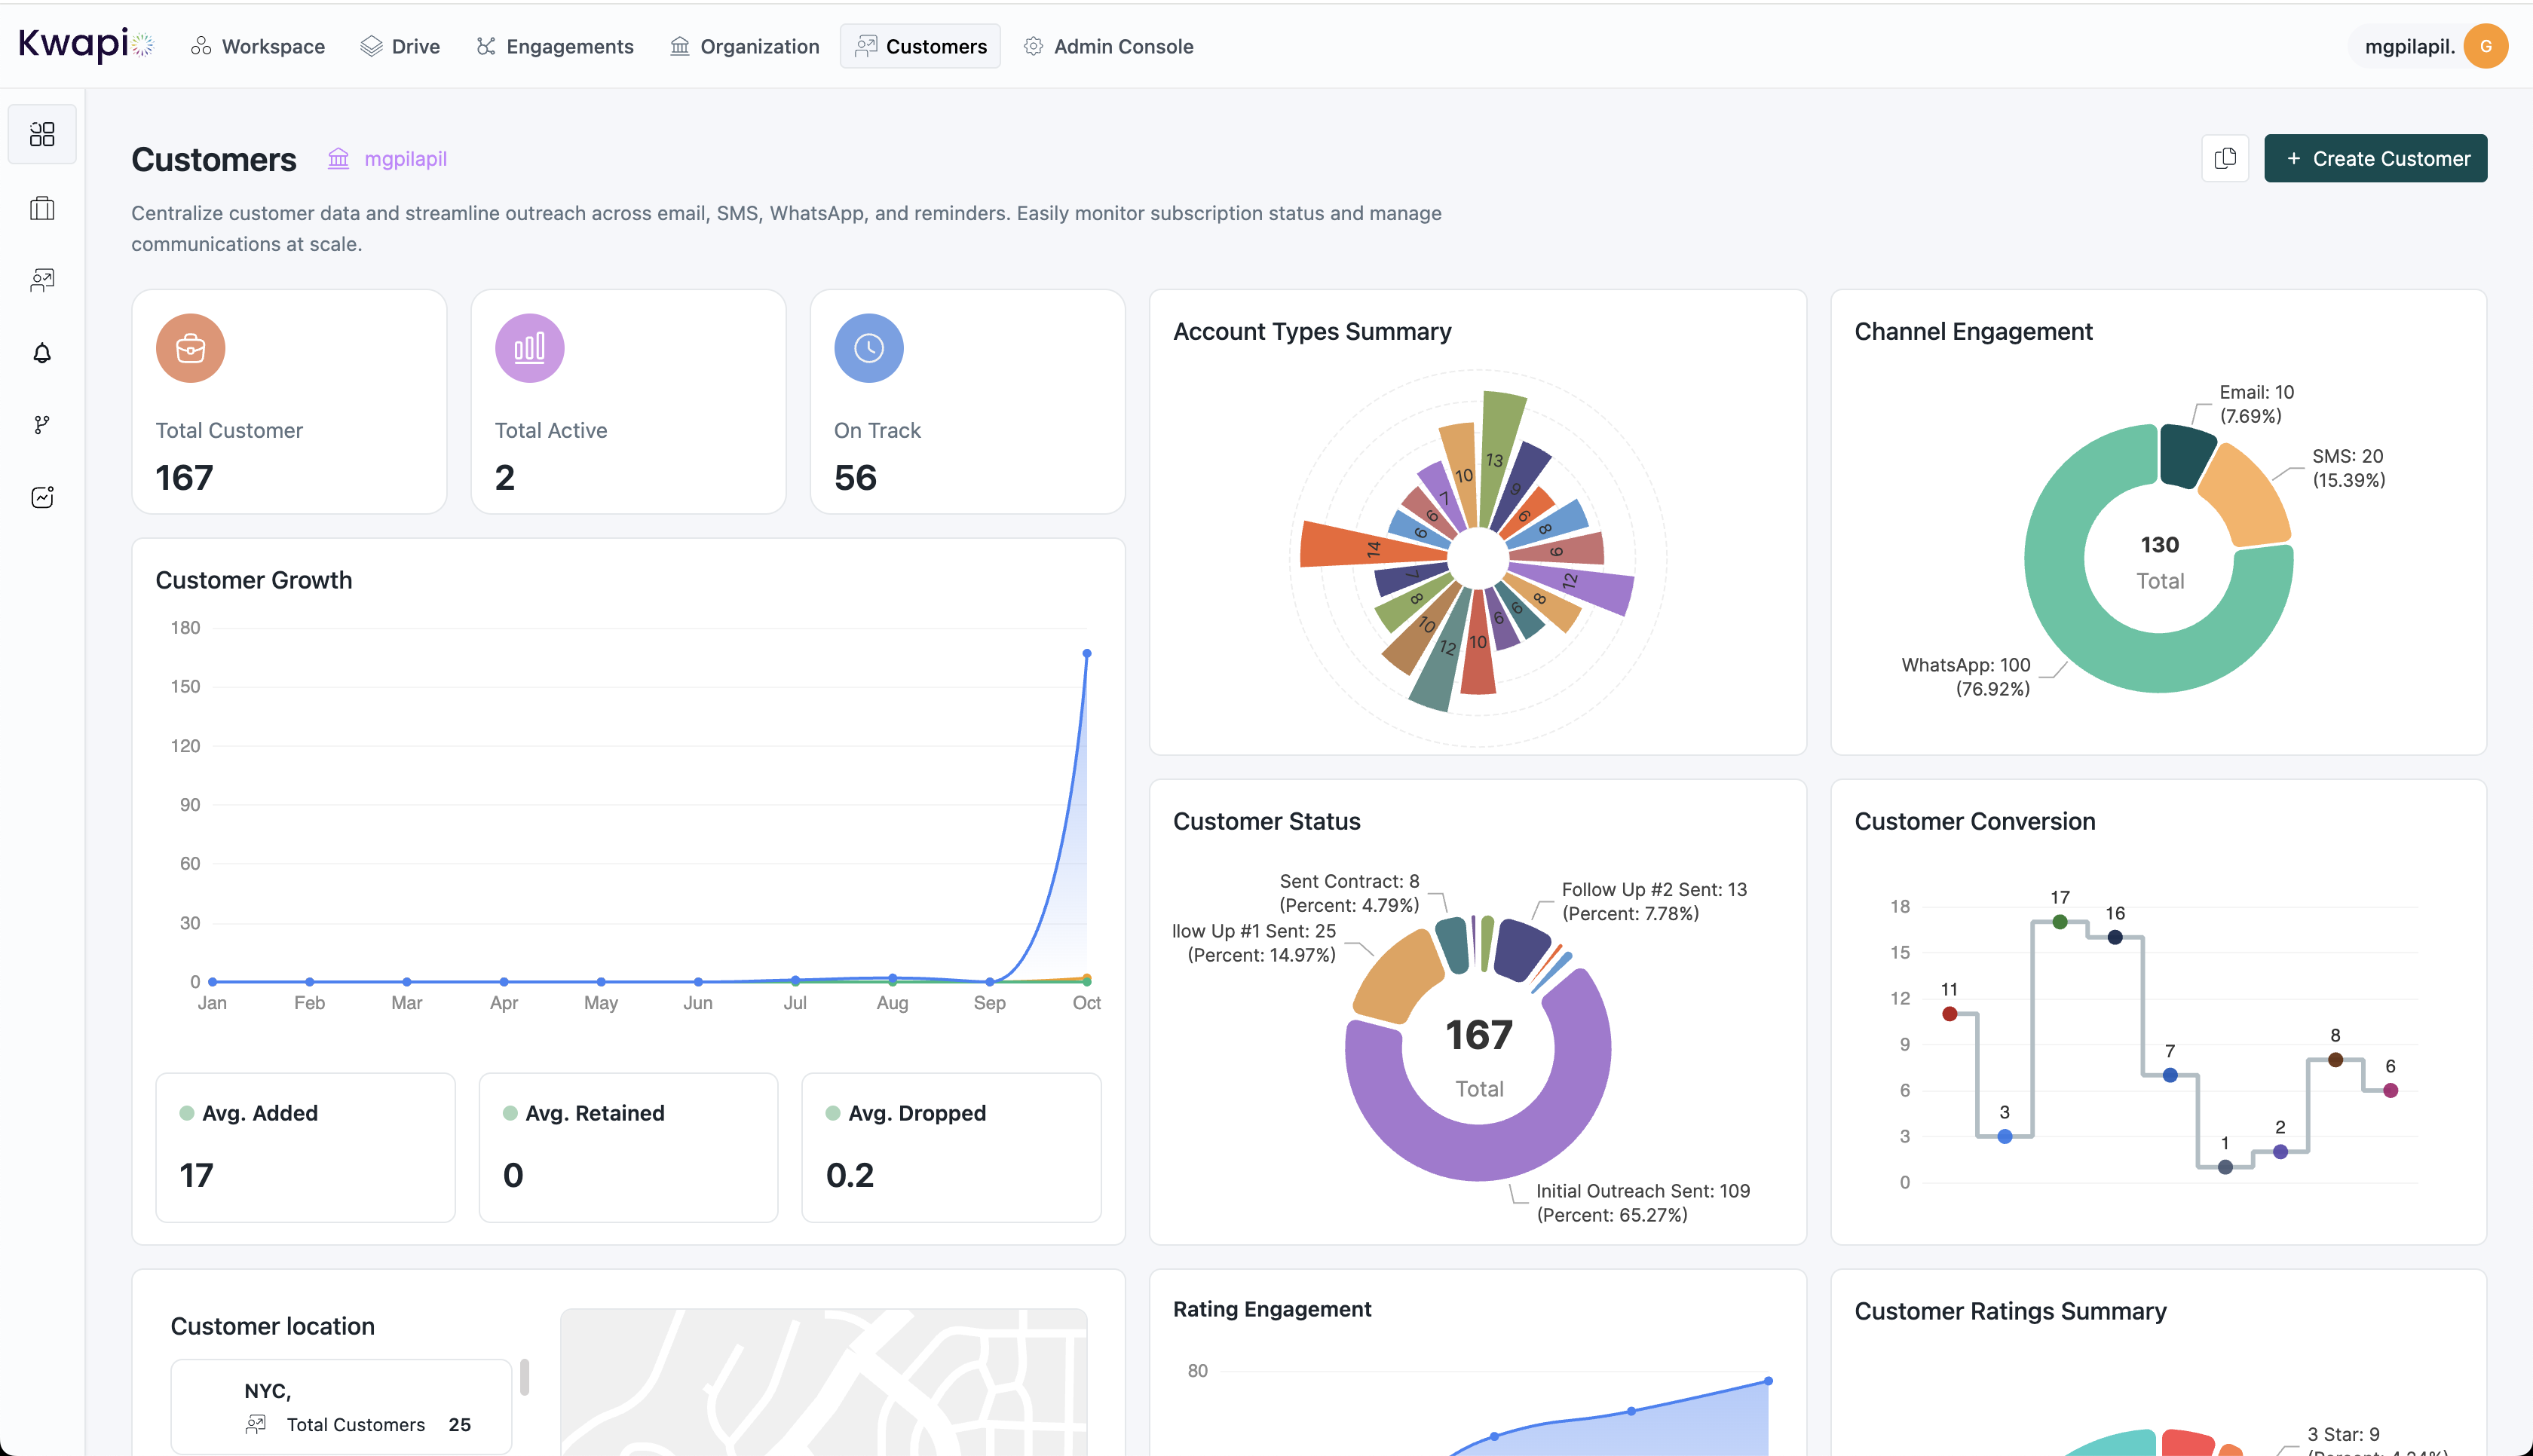Click the copy icon beside Create Customer
The height and width of the screenshot is (1456, 2533).
point(2225,158)
